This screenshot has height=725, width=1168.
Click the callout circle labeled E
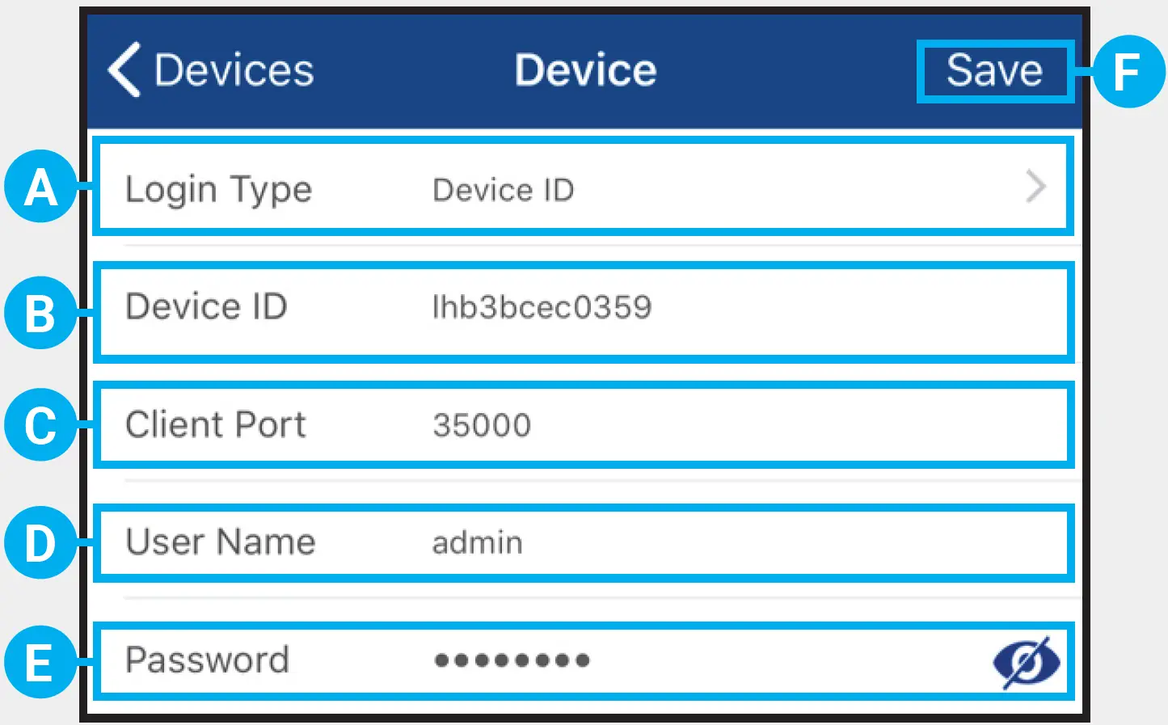coord(41,662)
